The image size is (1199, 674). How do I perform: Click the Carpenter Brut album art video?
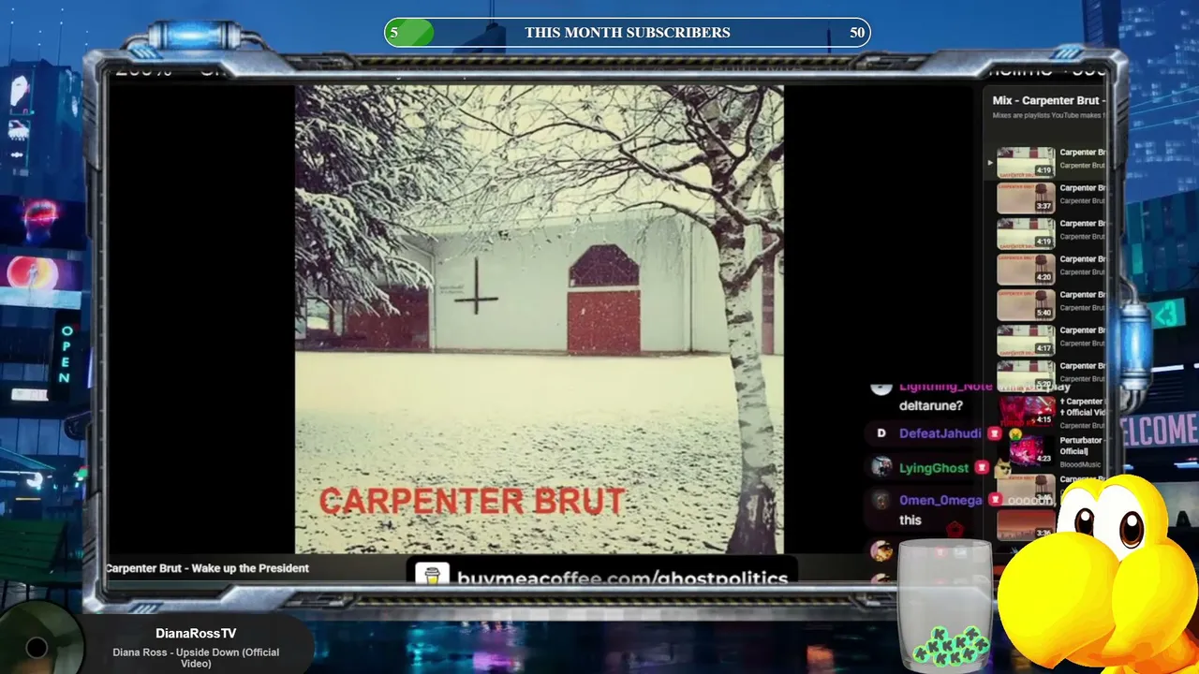pos(540,319)
